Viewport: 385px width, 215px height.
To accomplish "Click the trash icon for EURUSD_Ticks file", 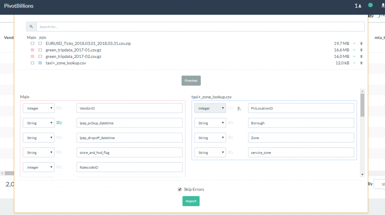I will (361, 44).
